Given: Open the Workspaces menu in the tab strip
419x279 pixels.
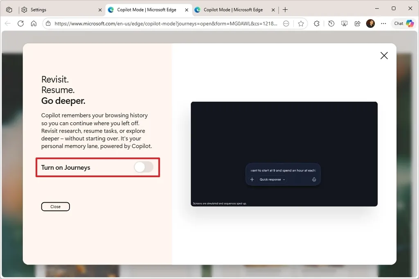Looking at the screenshot, I should [9, 9].
